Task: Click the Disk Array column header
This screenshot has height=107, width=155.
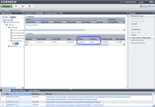Action: [38, 94]
